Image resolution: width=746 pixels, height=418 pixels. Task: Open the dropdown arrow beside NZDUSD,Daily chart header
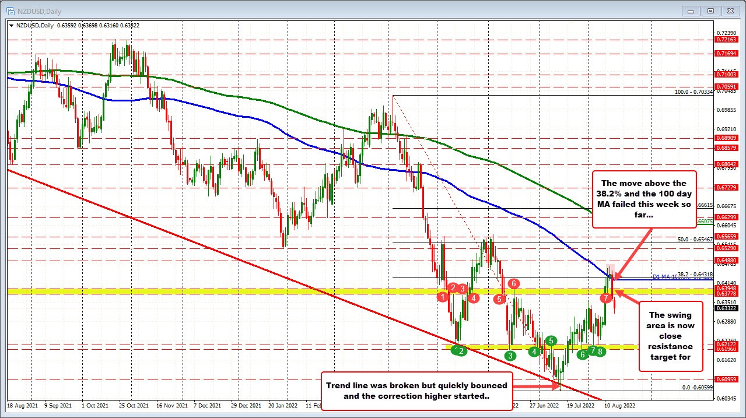pos(11,25)
